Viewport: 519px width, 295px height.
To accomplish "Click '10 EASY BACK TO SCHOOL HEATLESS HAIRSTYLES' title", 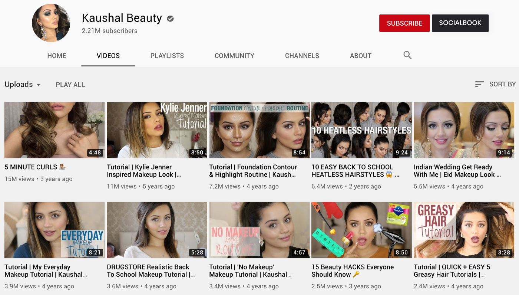I will 355,171.
